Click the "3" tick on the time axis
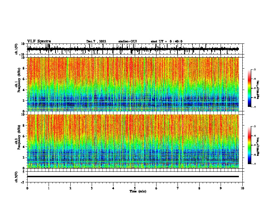The image size is (273, 211). coord(92,188)
